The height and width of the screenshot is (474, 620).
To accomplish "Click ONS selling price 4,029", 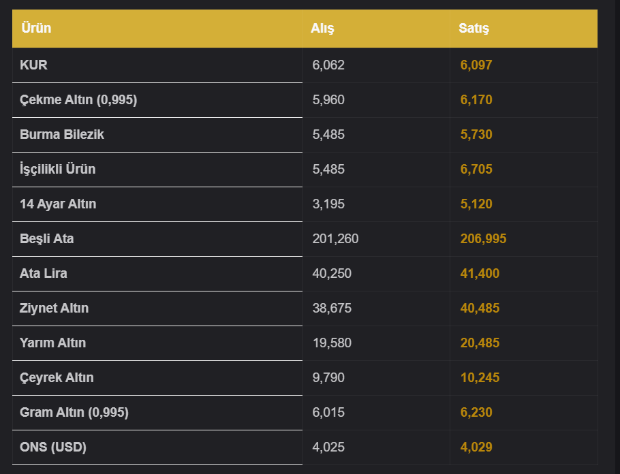I will pos(476,447).
